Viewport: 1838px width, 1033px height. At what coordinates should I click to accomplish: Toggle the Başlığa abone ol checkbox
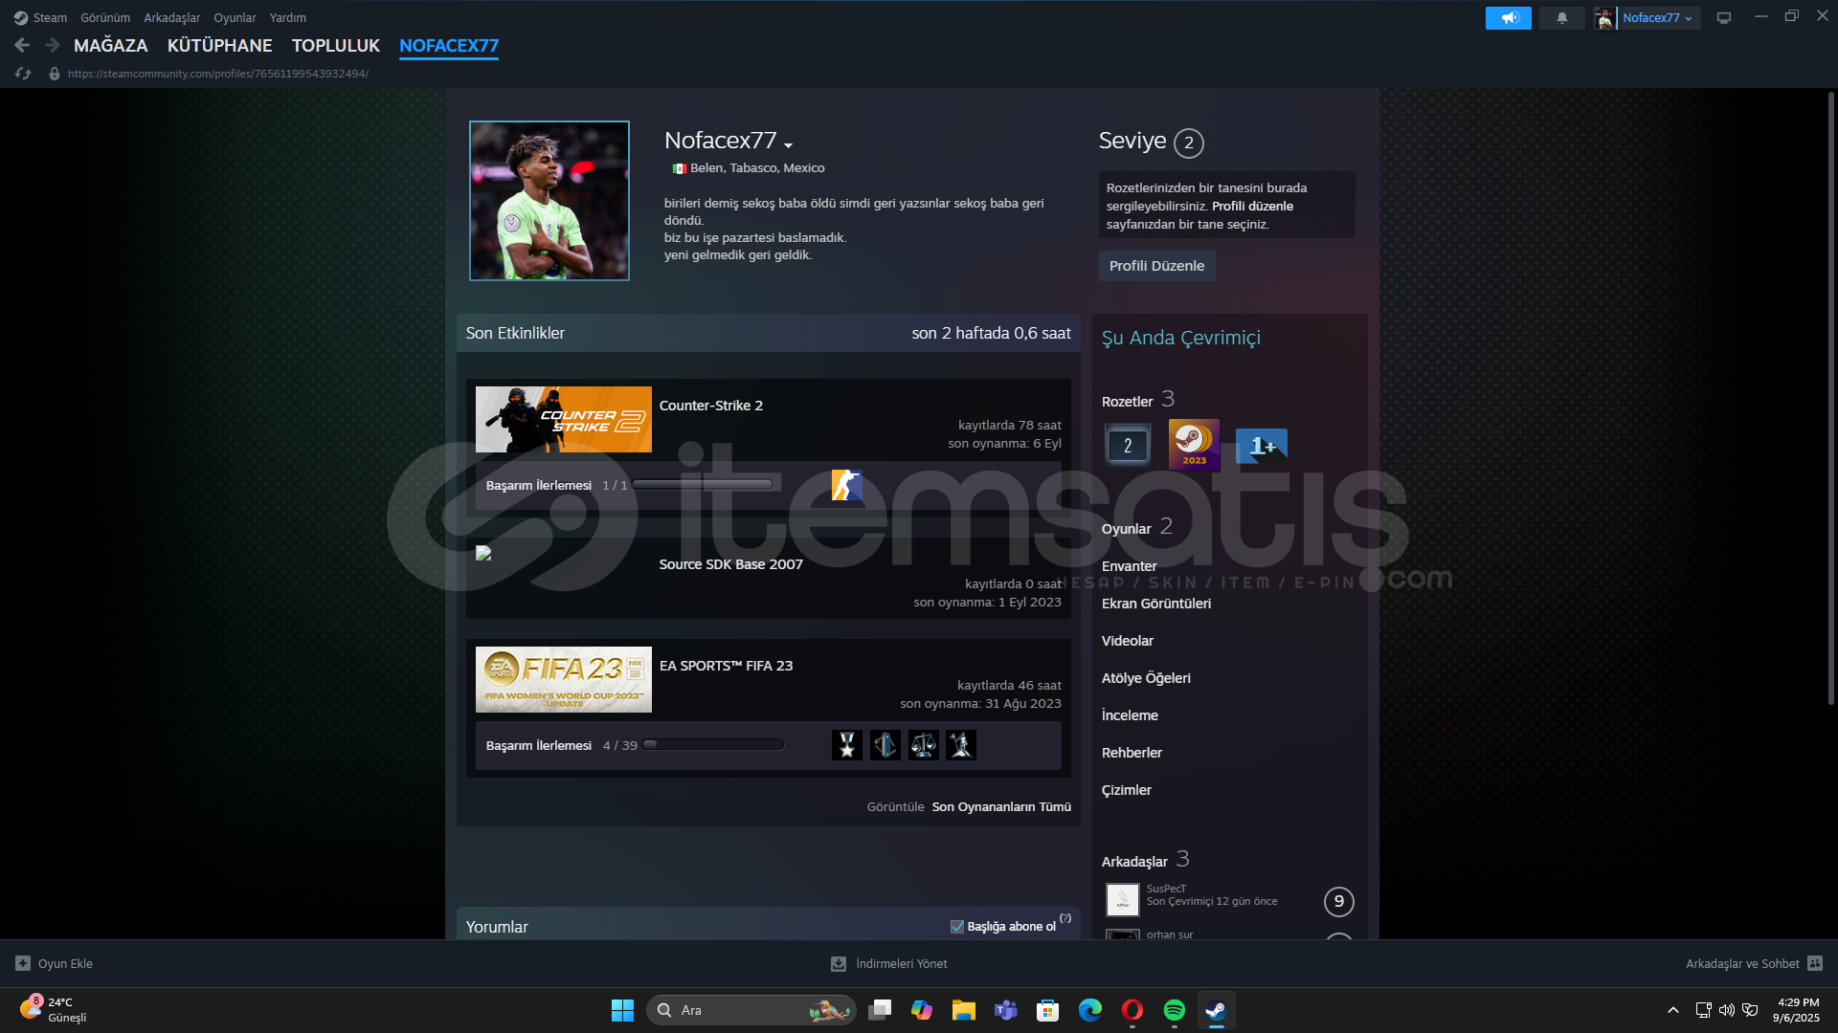pos(956,926)
